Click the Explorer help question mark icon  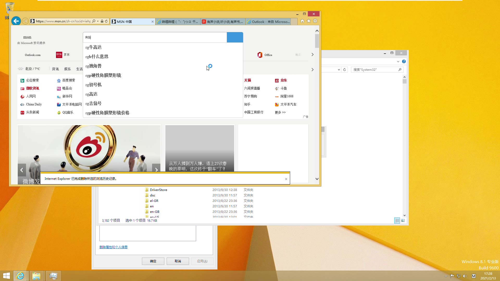tap(404, 61)
